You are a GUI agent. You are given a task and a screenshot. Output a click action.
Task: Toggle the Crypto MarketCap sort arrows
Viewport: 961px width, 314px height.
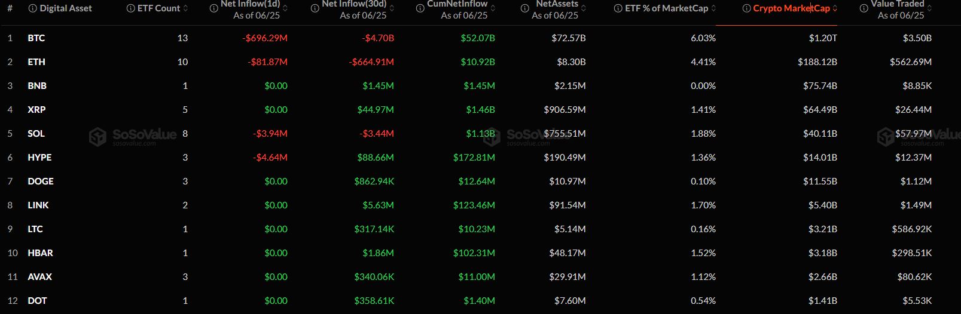835,8
